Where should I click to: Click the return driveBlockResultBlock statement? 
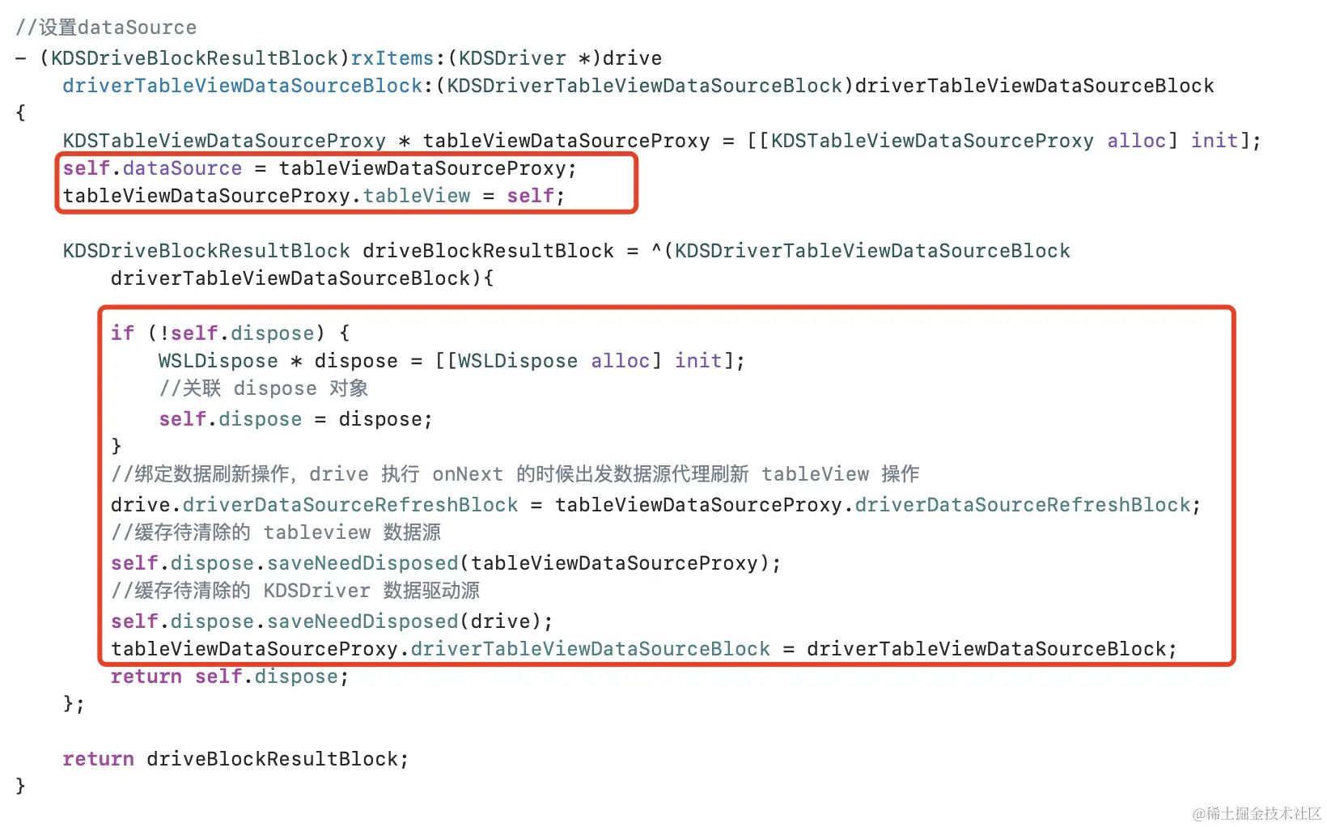[x=235, y=759]
